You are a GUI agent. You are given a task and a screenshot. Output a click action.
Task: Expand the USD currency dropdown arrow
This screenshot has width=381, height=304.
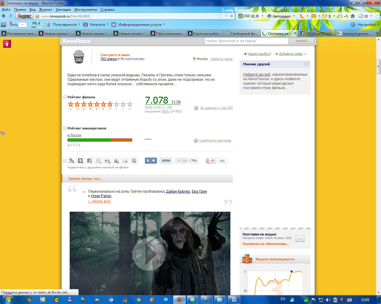262,16
